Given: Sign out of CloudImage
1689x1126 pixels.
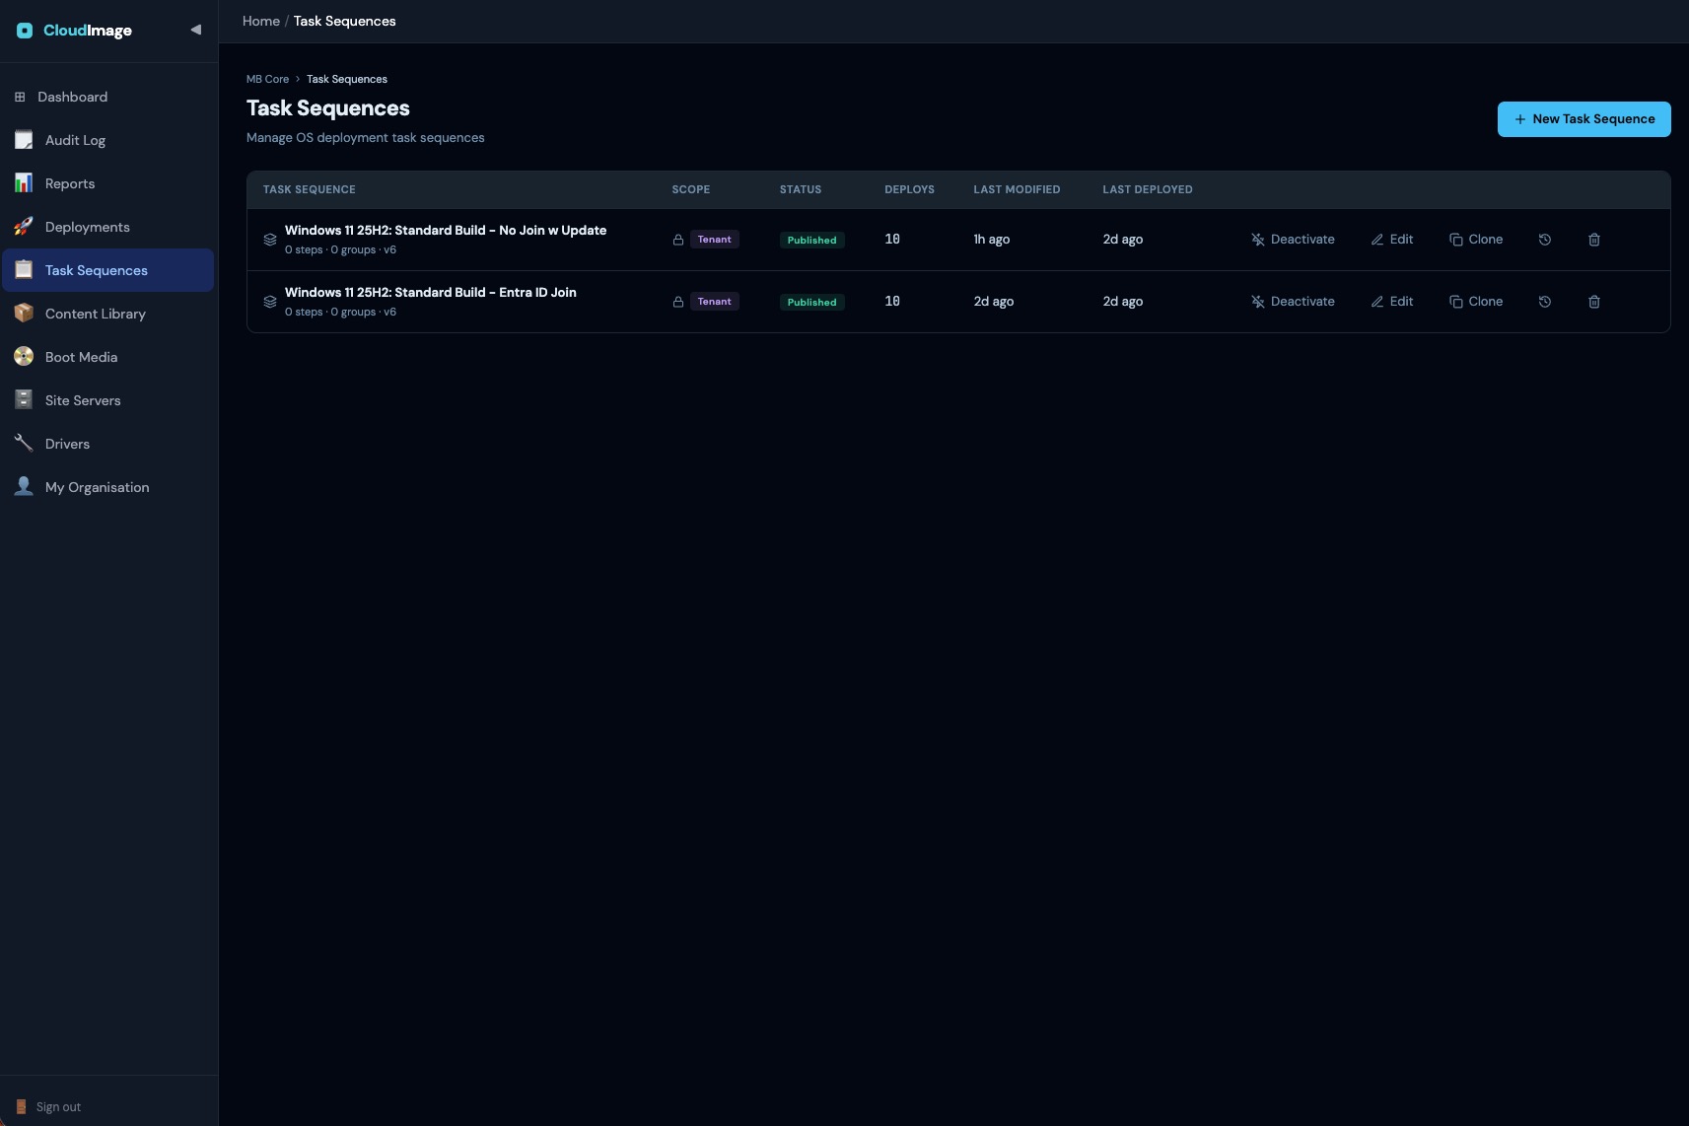Looking at the screenshot, I should tap(48, 1107).
